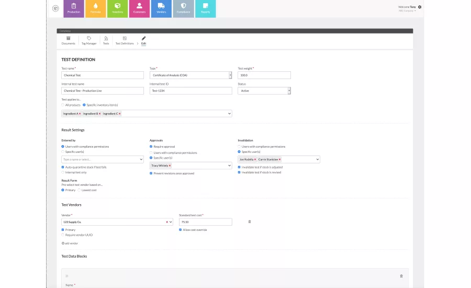Open the Formulas module tile

pyautogui.click(x=96, y=8)
